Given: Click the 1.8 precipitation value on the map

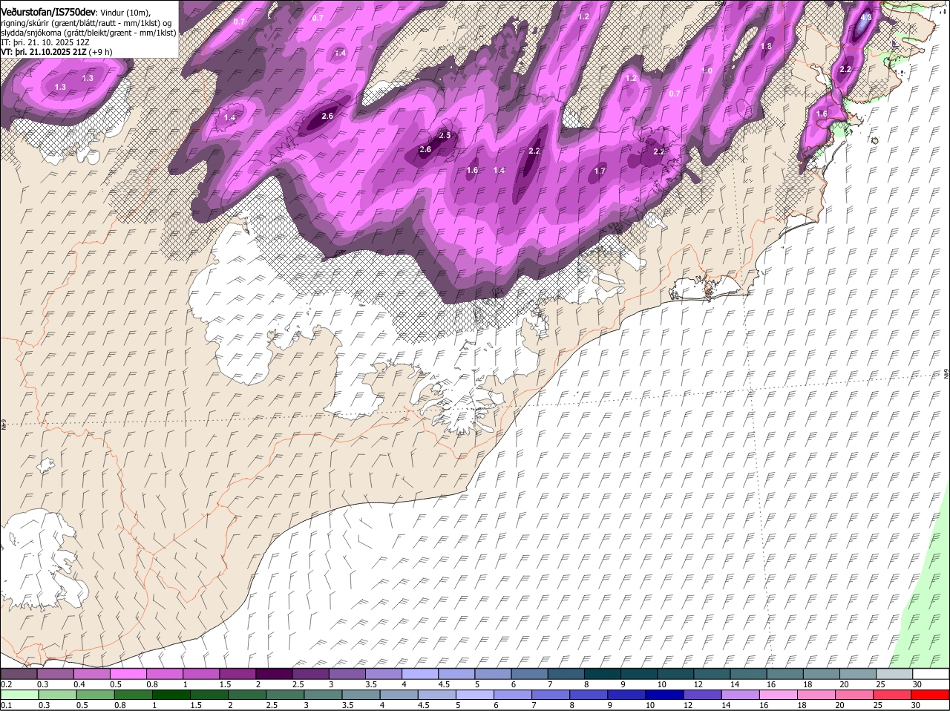Looking at the screenshot, I should pyautogui.click(x=767, y=46).
